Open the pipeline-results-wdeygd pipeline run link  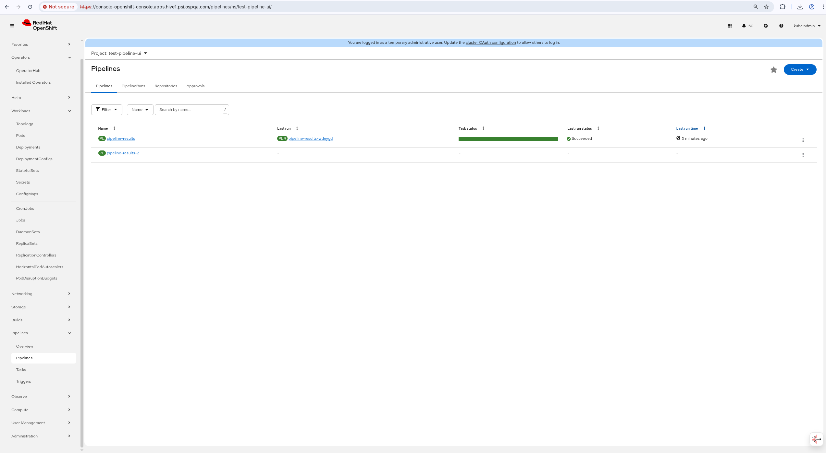(310, 138)
